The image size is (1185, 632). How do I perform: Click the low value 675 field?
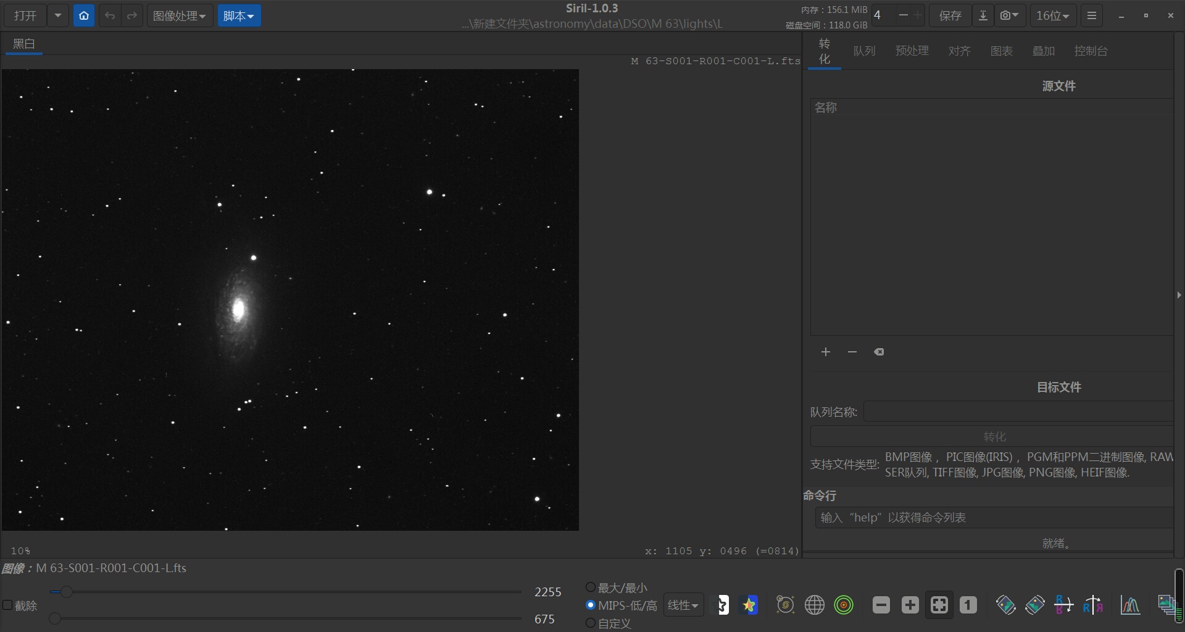click(x=544, y=619)
